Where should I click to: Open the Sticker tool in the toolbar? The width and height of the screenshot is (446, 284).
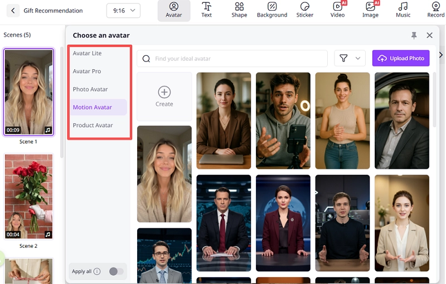[x=304, y=10]
